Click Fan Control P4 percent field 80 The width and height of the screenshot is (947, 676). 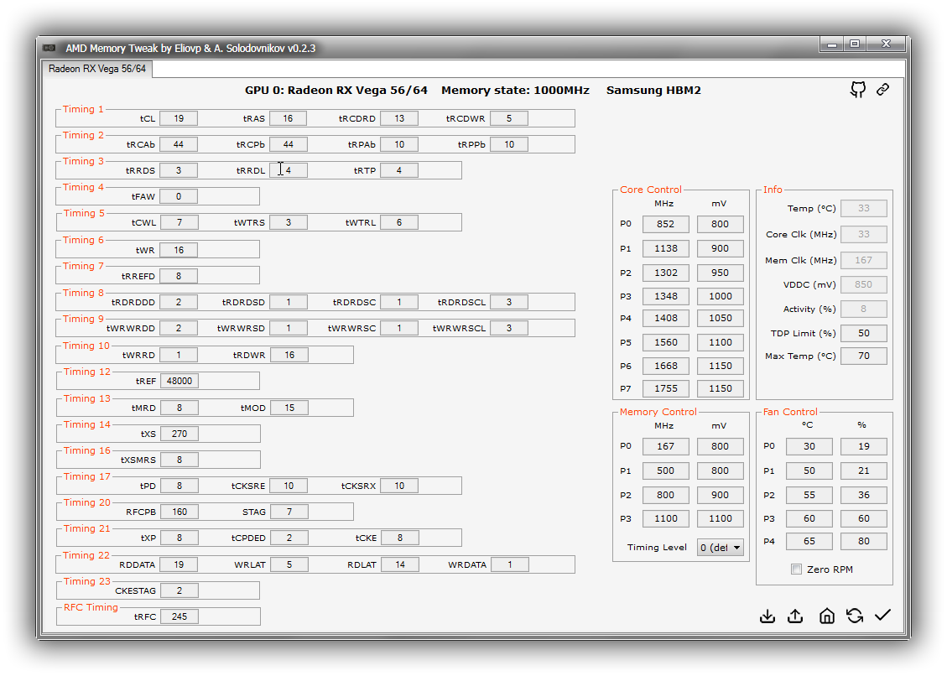pyautogui.click(x=864, y=541)
